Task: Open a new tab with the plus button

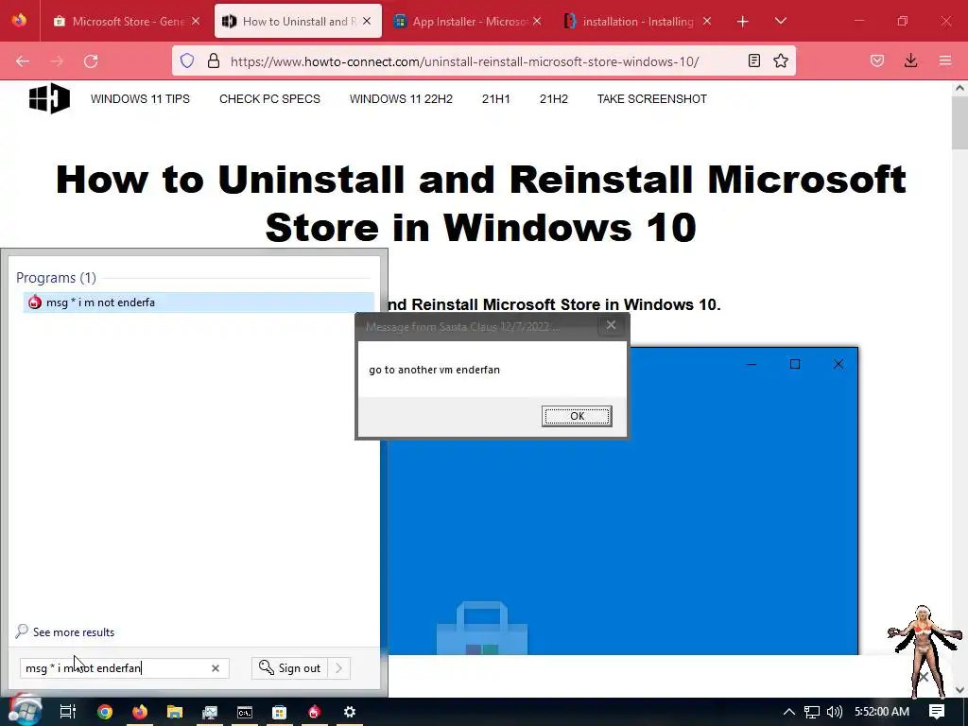Action: [x=743, y=22]
